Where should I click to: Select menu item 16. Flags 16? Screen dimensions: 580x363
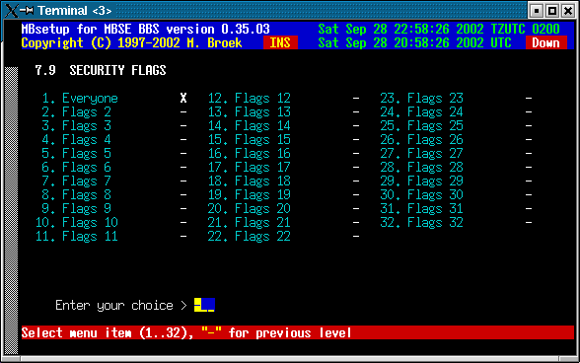pyautogui.click(x=249, y=154)
